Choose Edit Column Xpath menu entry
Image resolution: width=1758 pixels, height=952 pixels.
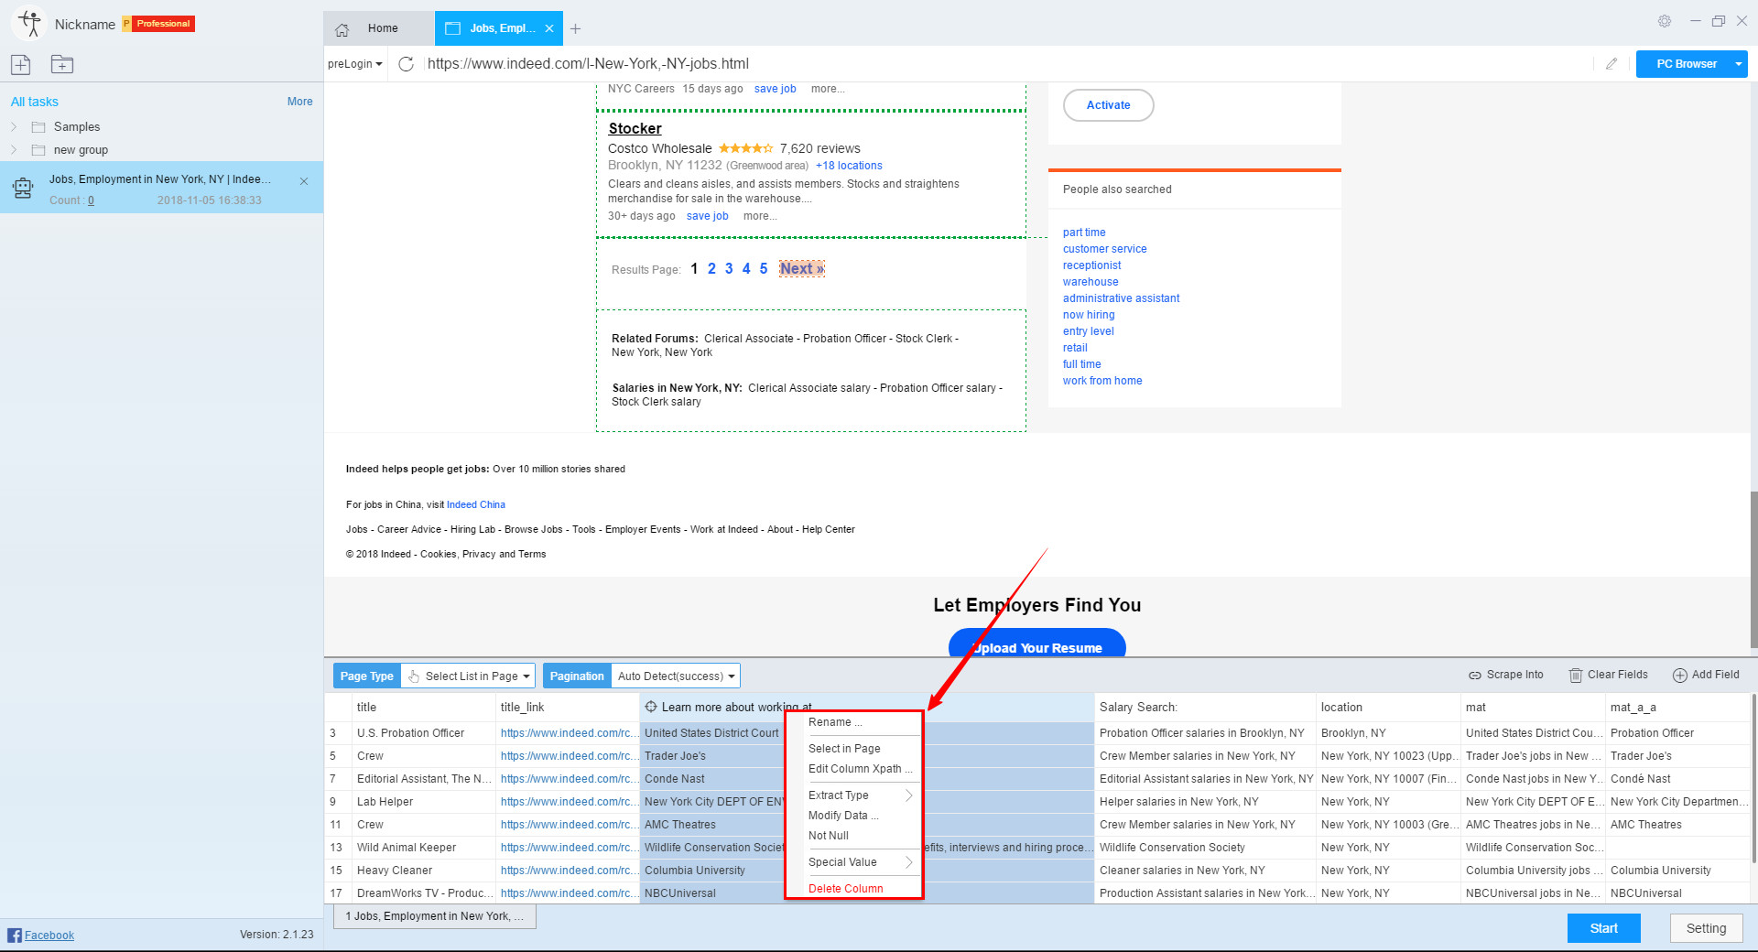[x=860, y=769]
